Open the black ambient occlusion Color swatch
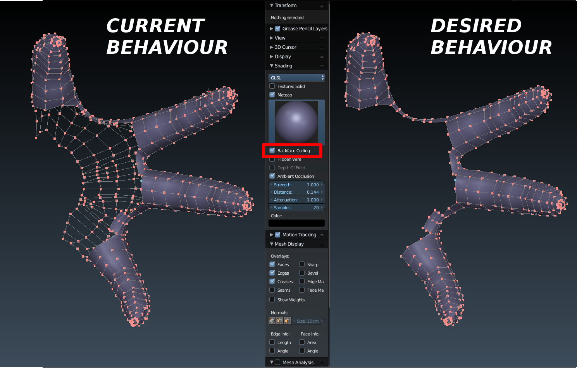This screenshot has width=577, height=368. [296, 223]
